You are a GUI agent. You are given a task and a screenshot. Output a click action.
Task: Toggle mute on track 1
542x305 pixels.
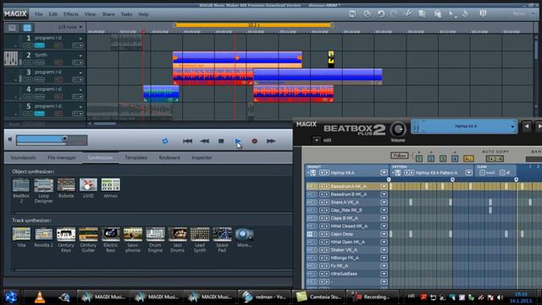pos(39,45)
